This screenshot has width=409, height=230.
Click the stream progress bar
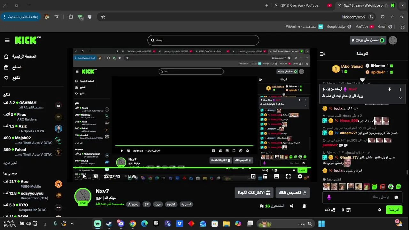coord(192,168)
